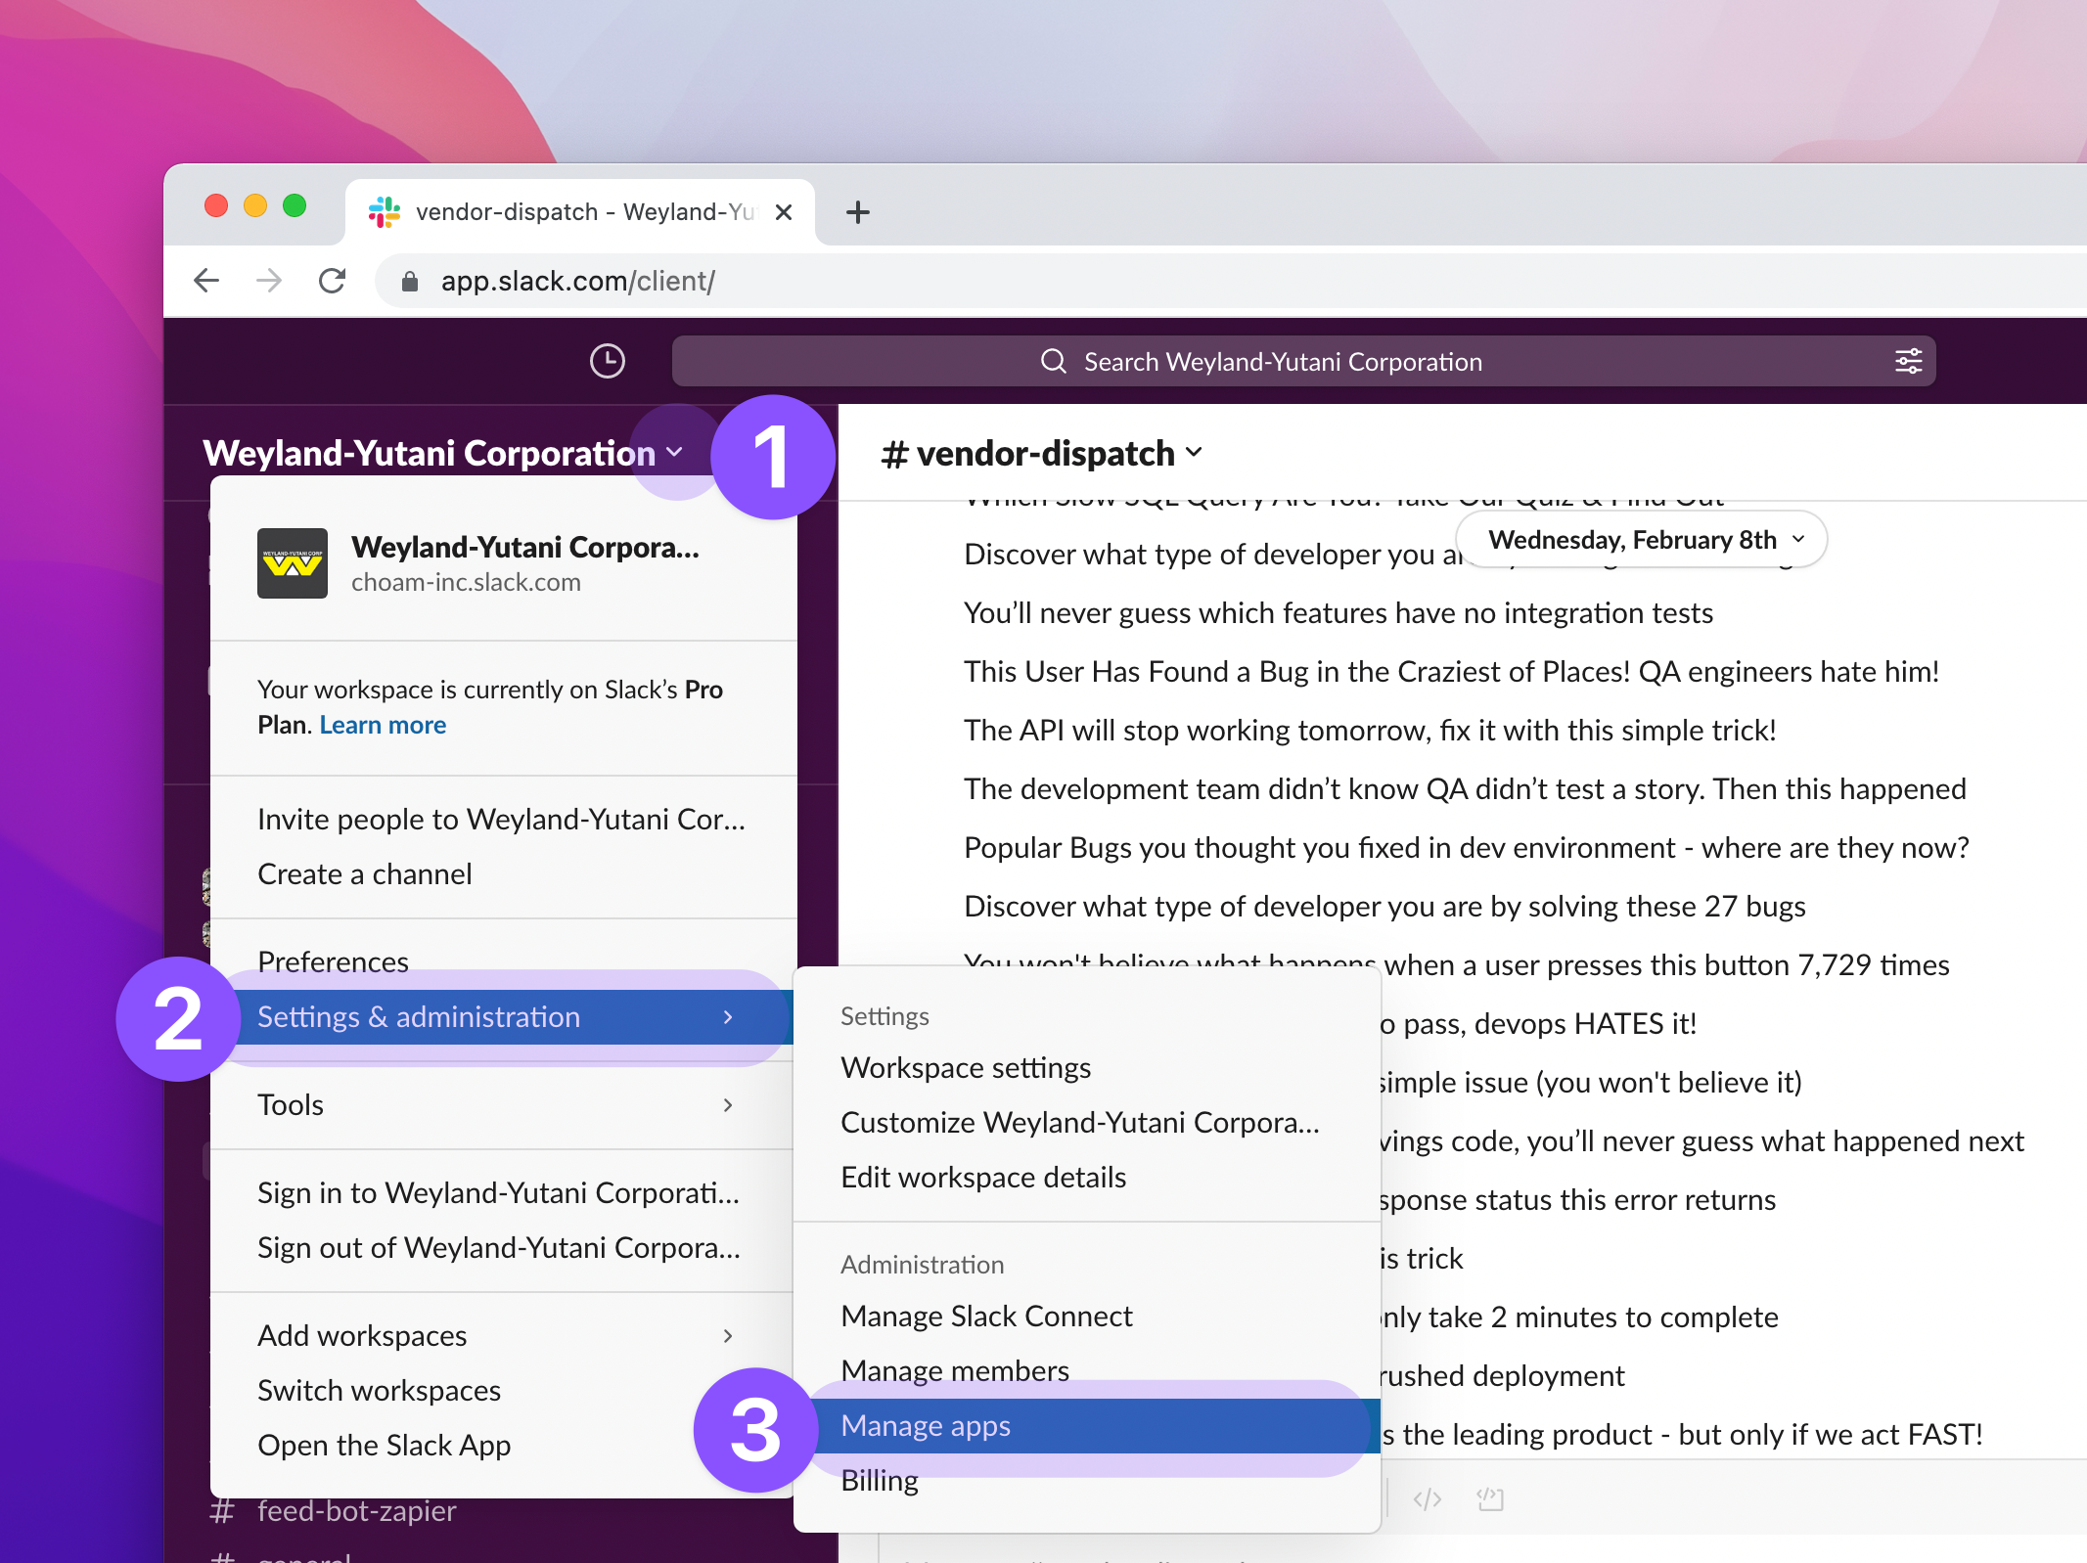This screenshot has height=1563, width=2087.
Task: Click the Weyland-Yutani workspace logo thumbnail
Action: pos(292,563)
